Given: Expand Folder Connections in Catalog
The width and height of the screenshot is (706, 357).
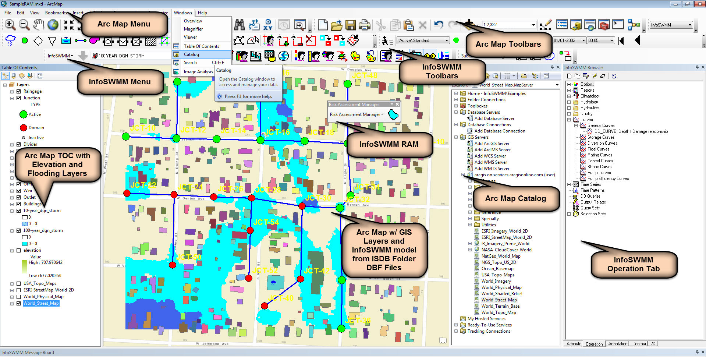Looking at the screenshot, I should [x=456, y=100].
